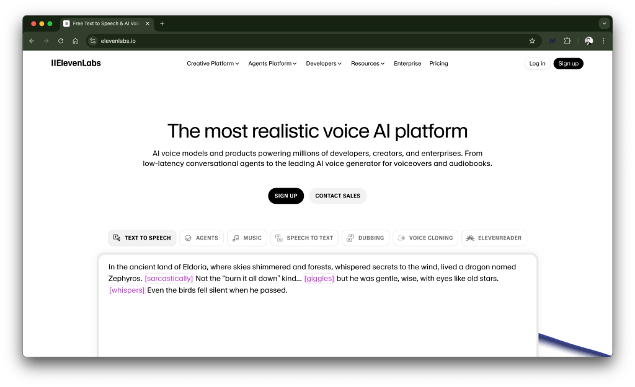
Task: Go forward with the browser forward arrow
Action: pyautogui.click(x=46, y=41)
